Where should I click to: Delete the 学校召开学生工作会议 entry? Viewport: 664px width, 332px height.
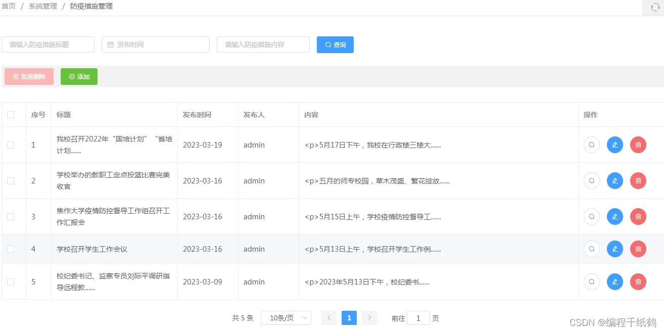click(638, 249)
